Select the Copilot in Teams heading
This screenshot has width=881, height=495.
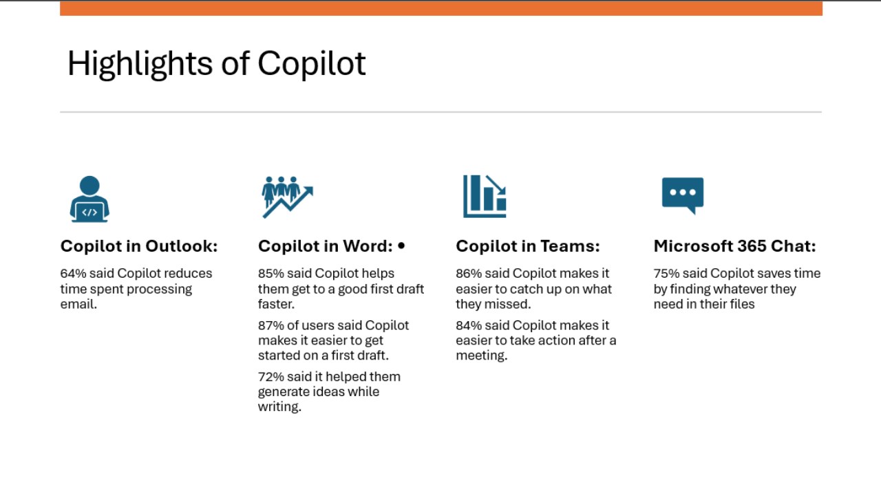[x=528, y=246]
